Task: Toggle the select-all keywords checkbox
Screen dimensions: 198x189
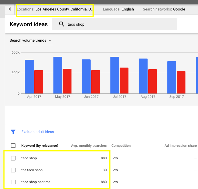Action: [x=13, y=146]
